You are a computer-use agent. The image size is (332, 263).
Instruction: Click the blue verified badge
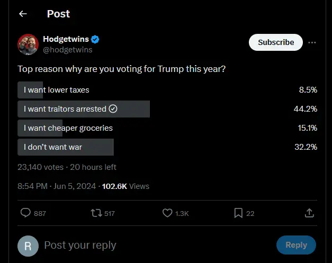coord(95,40)
